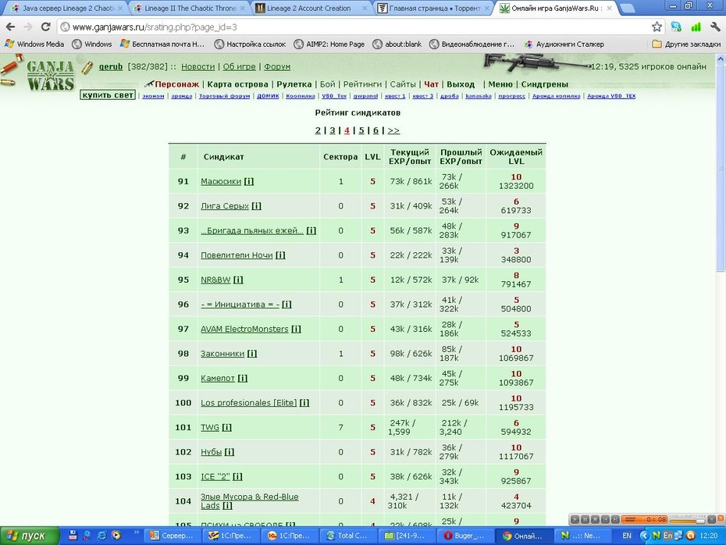726x545 pixels.
Task: Click the orange circle tray icon
Action: point(690,536)
